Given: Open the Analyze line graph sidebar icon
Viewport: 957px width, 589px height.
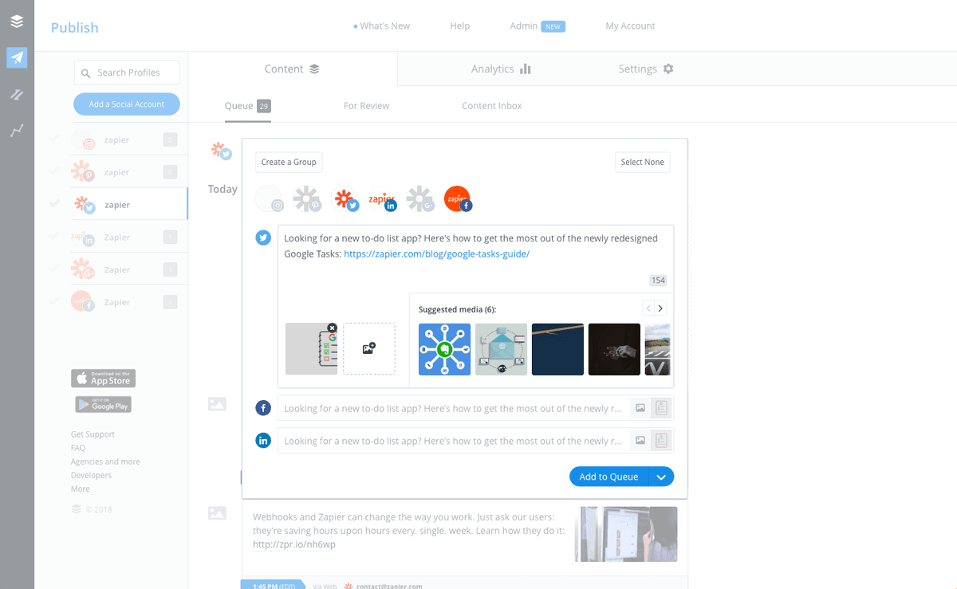Looking at the screenshot, I should (17, 131).
